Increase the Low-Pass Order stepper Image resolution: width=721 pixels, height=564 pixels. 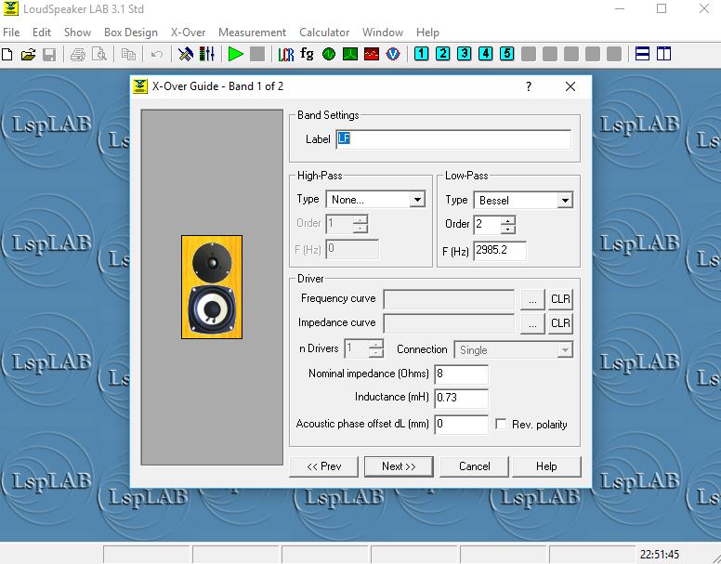pos(507,220)
